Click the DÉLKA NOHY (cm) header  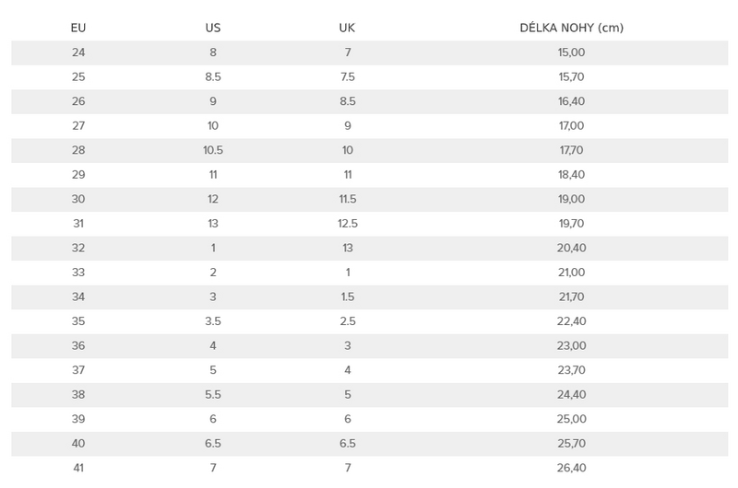click(571, 28)
